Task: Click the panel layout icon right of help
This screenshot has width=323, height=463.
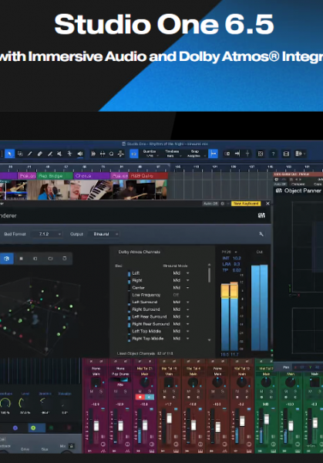Action: pyautogui.click(x=286, y=154)
